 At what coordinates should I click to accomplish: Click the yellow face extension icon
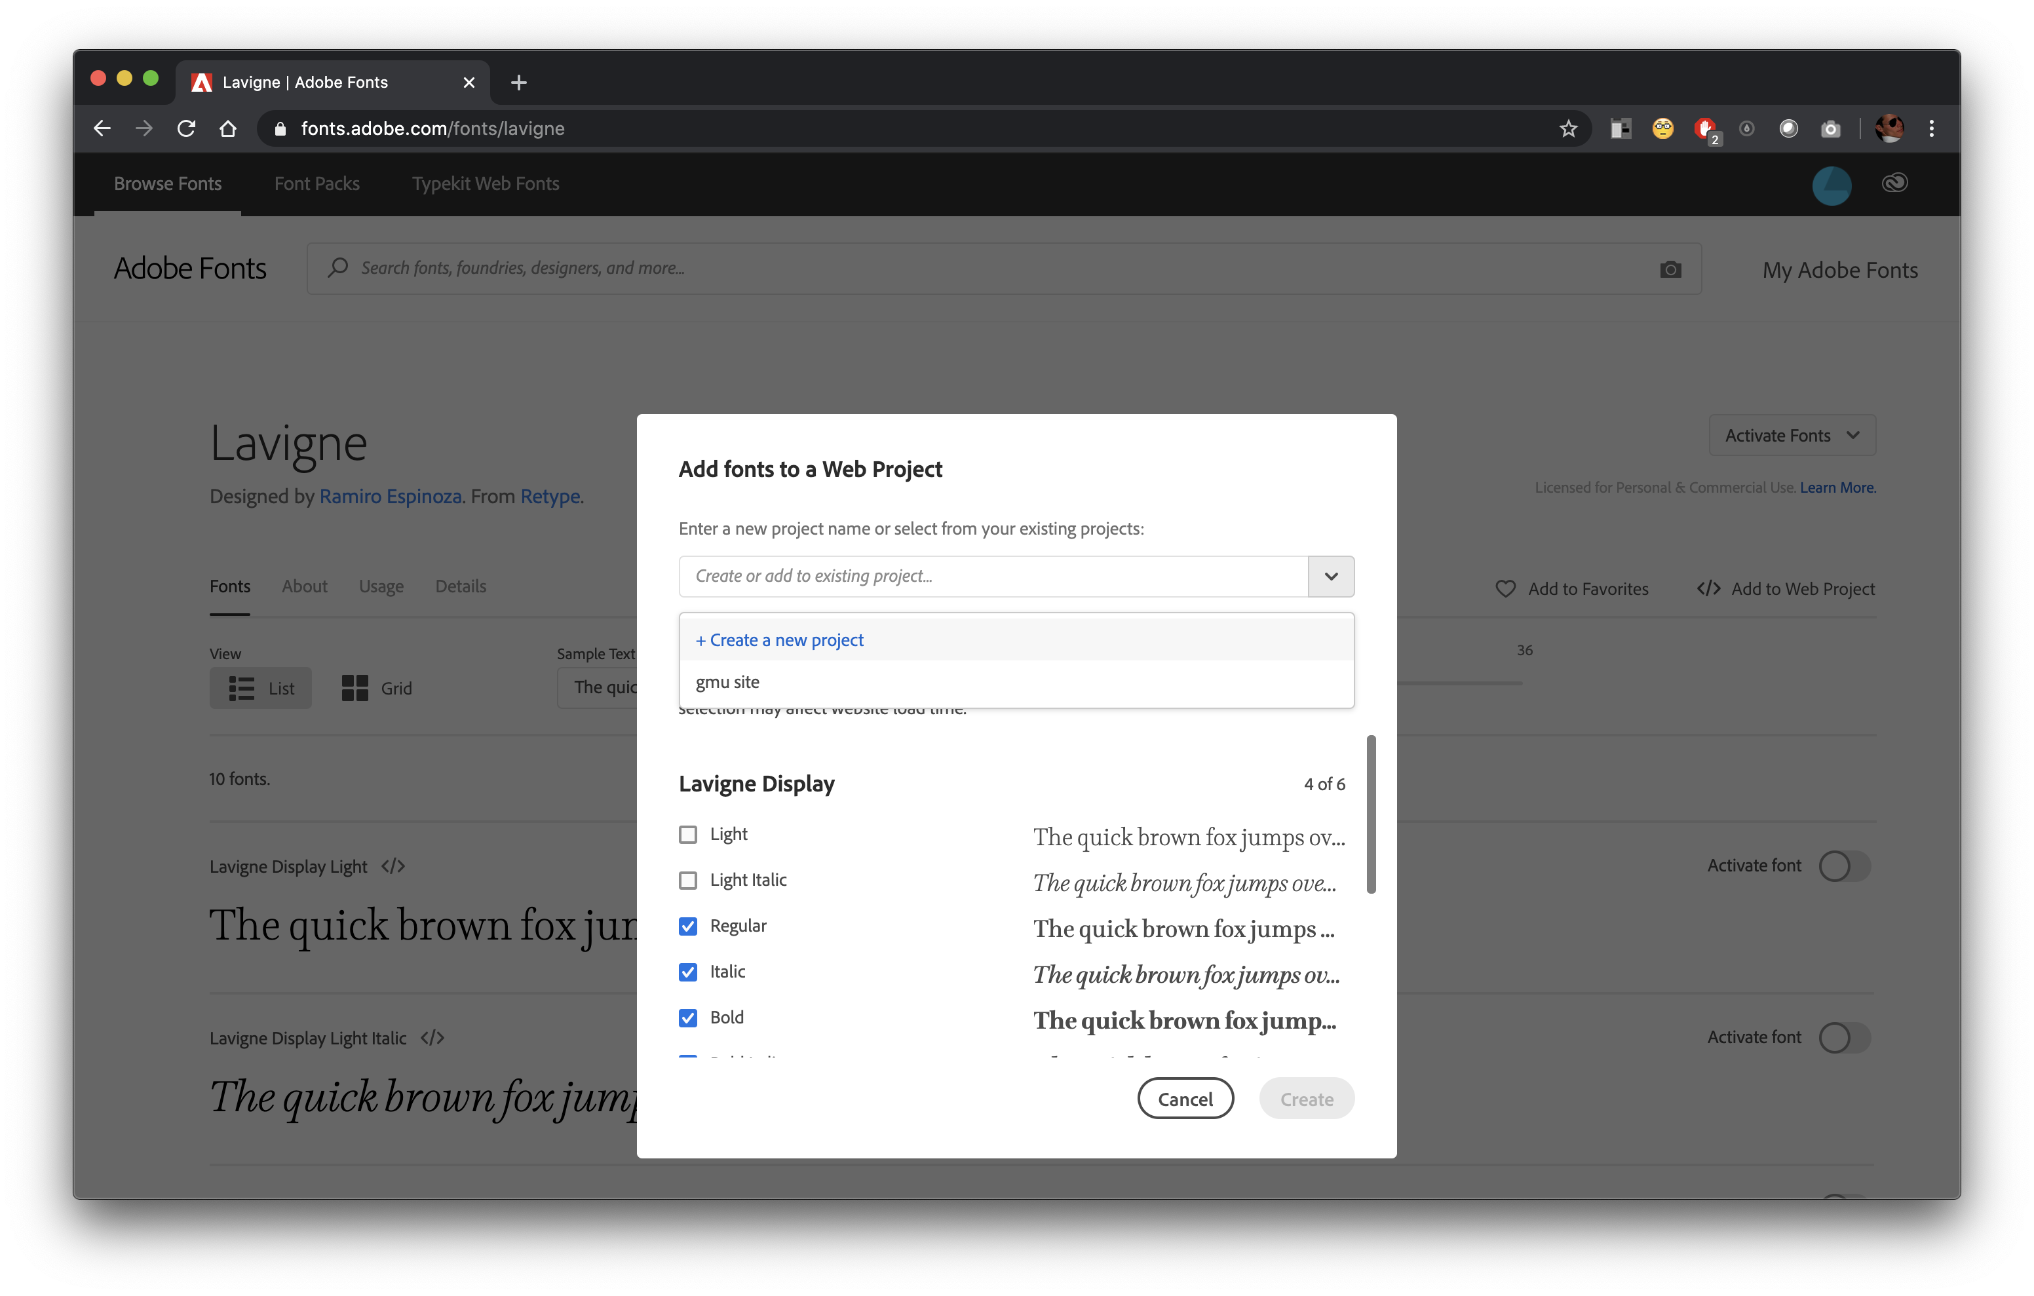[1662, 128]
